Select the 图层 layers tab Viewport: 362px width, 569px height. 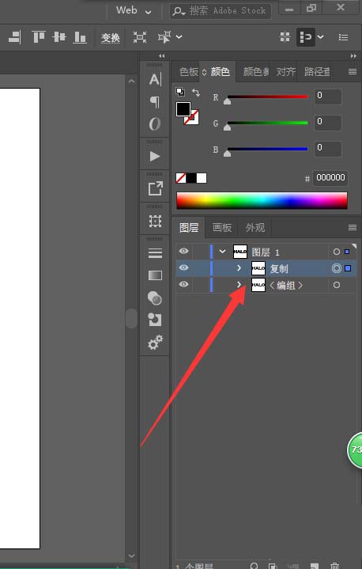tap(189, 228)
